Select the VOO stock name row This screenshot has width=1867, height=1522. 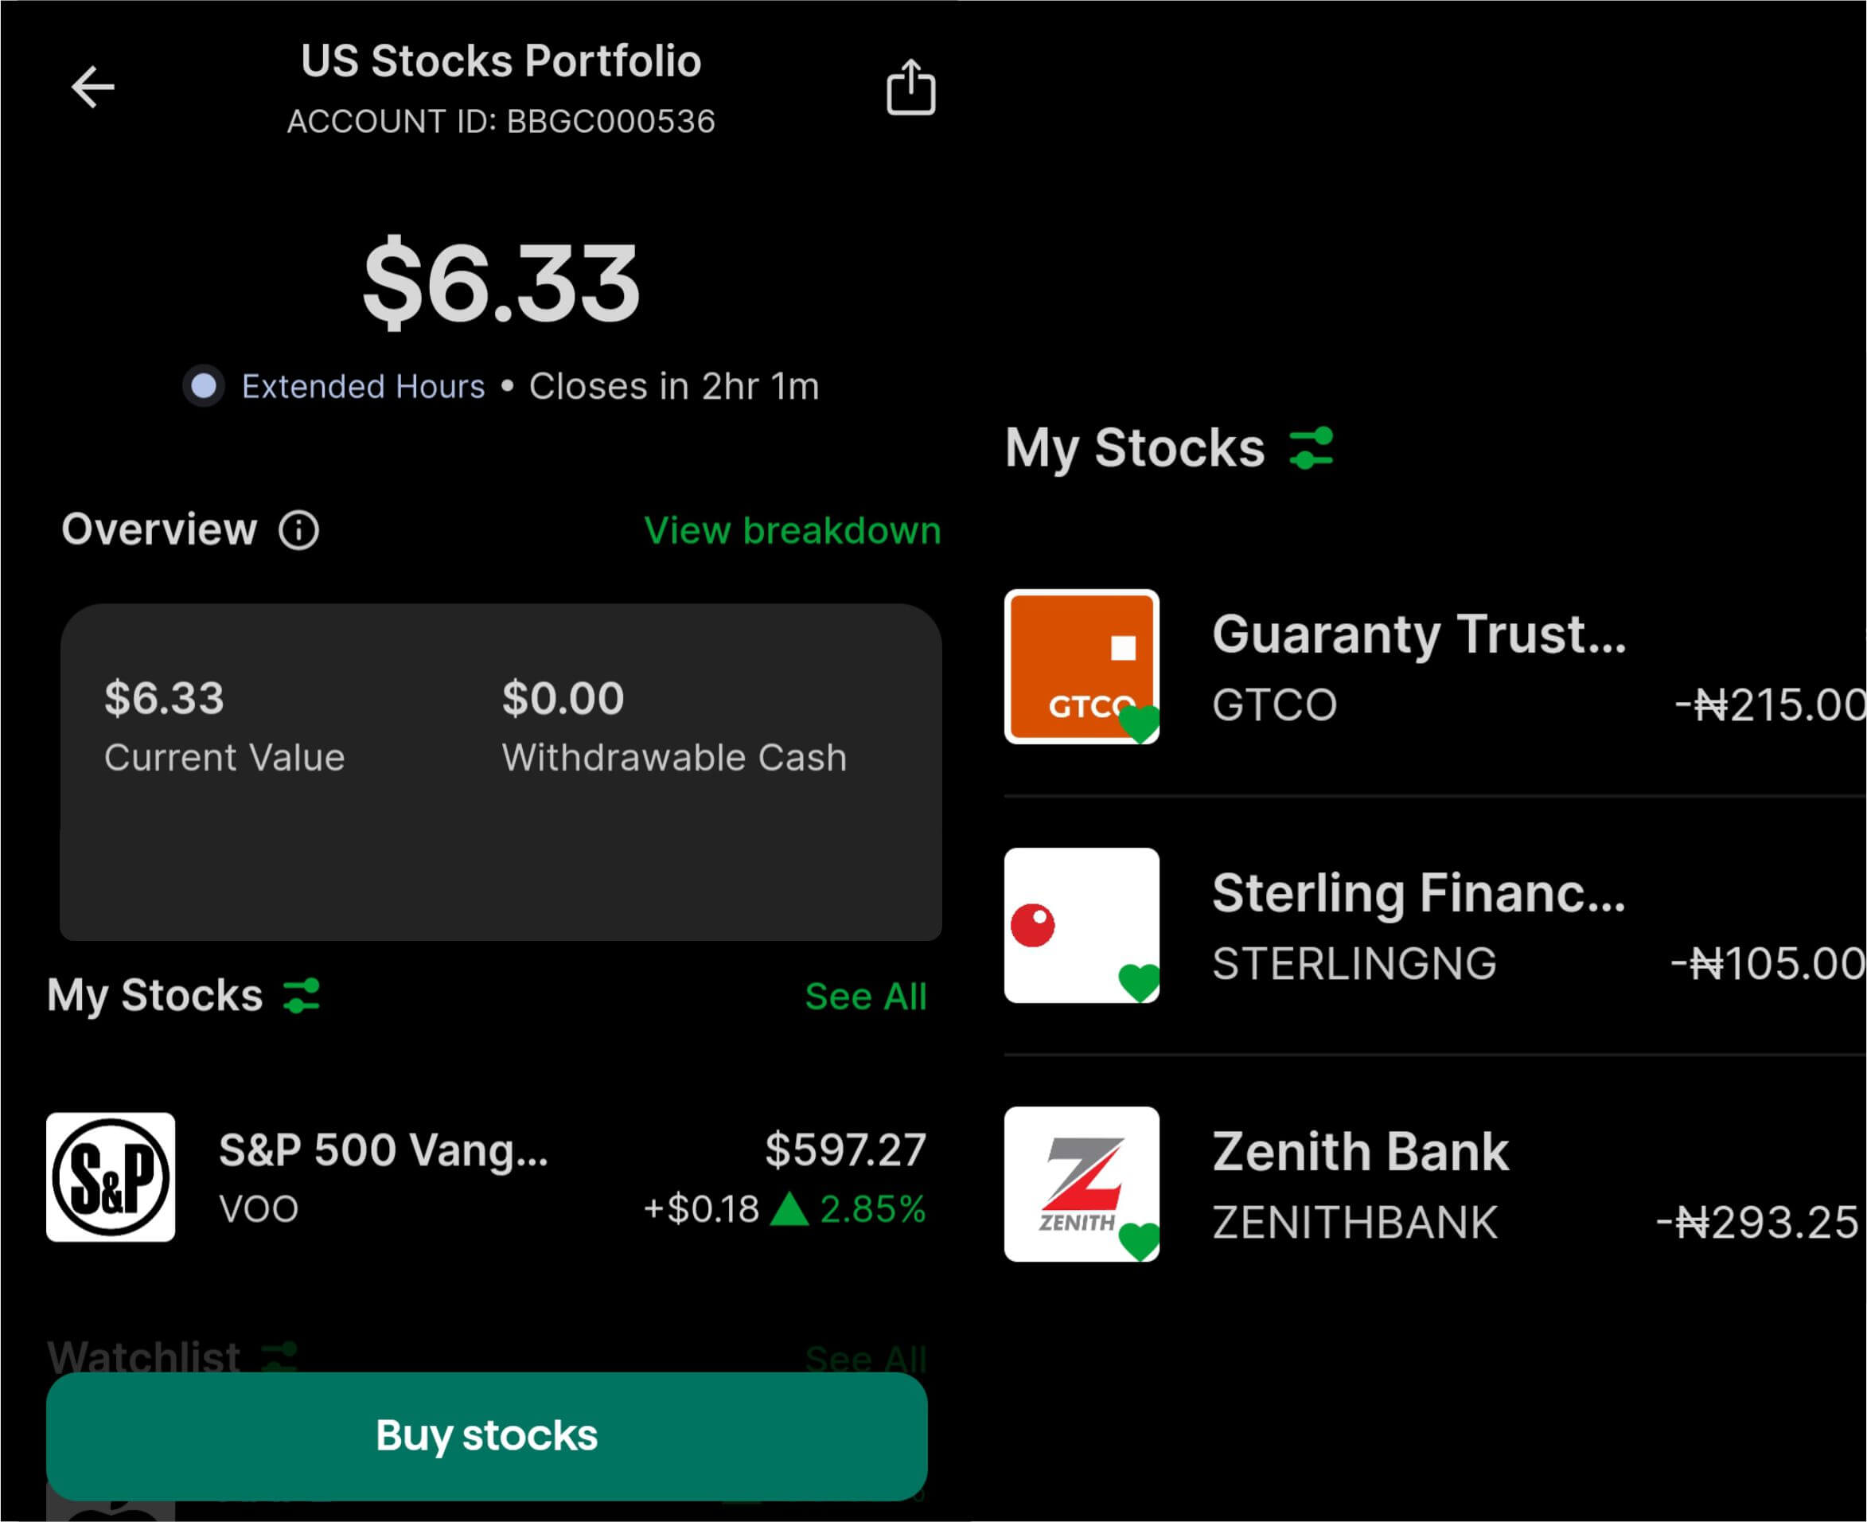pyautogui.click(x=383, y=1177)
